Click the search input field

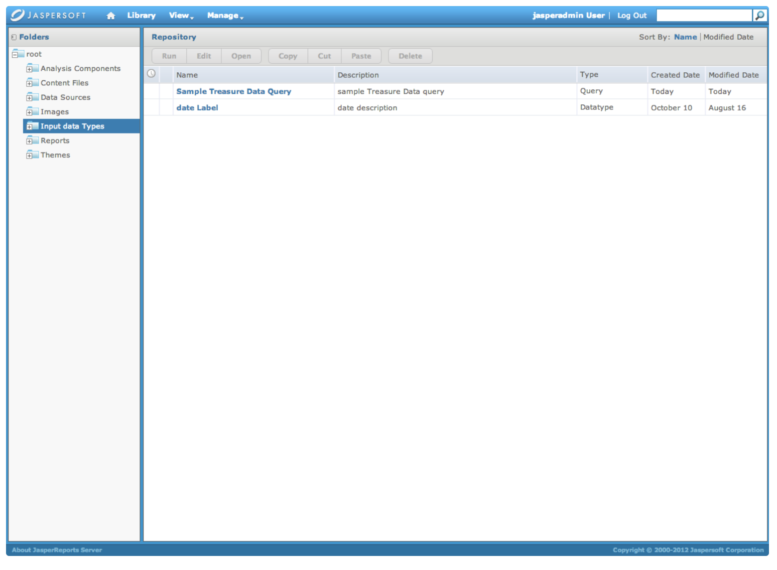tap(704, 16)
